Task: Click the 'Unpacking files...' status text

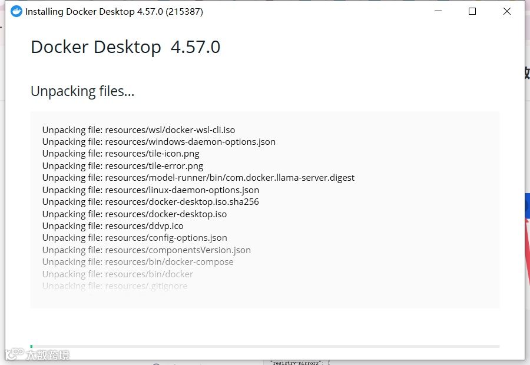Action: 82,91
